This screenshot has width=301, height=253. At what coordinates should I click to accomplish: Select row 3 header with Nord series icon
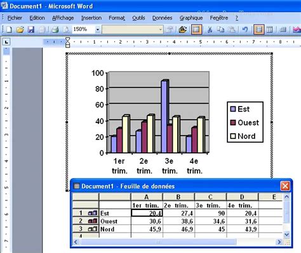(86, 229)
